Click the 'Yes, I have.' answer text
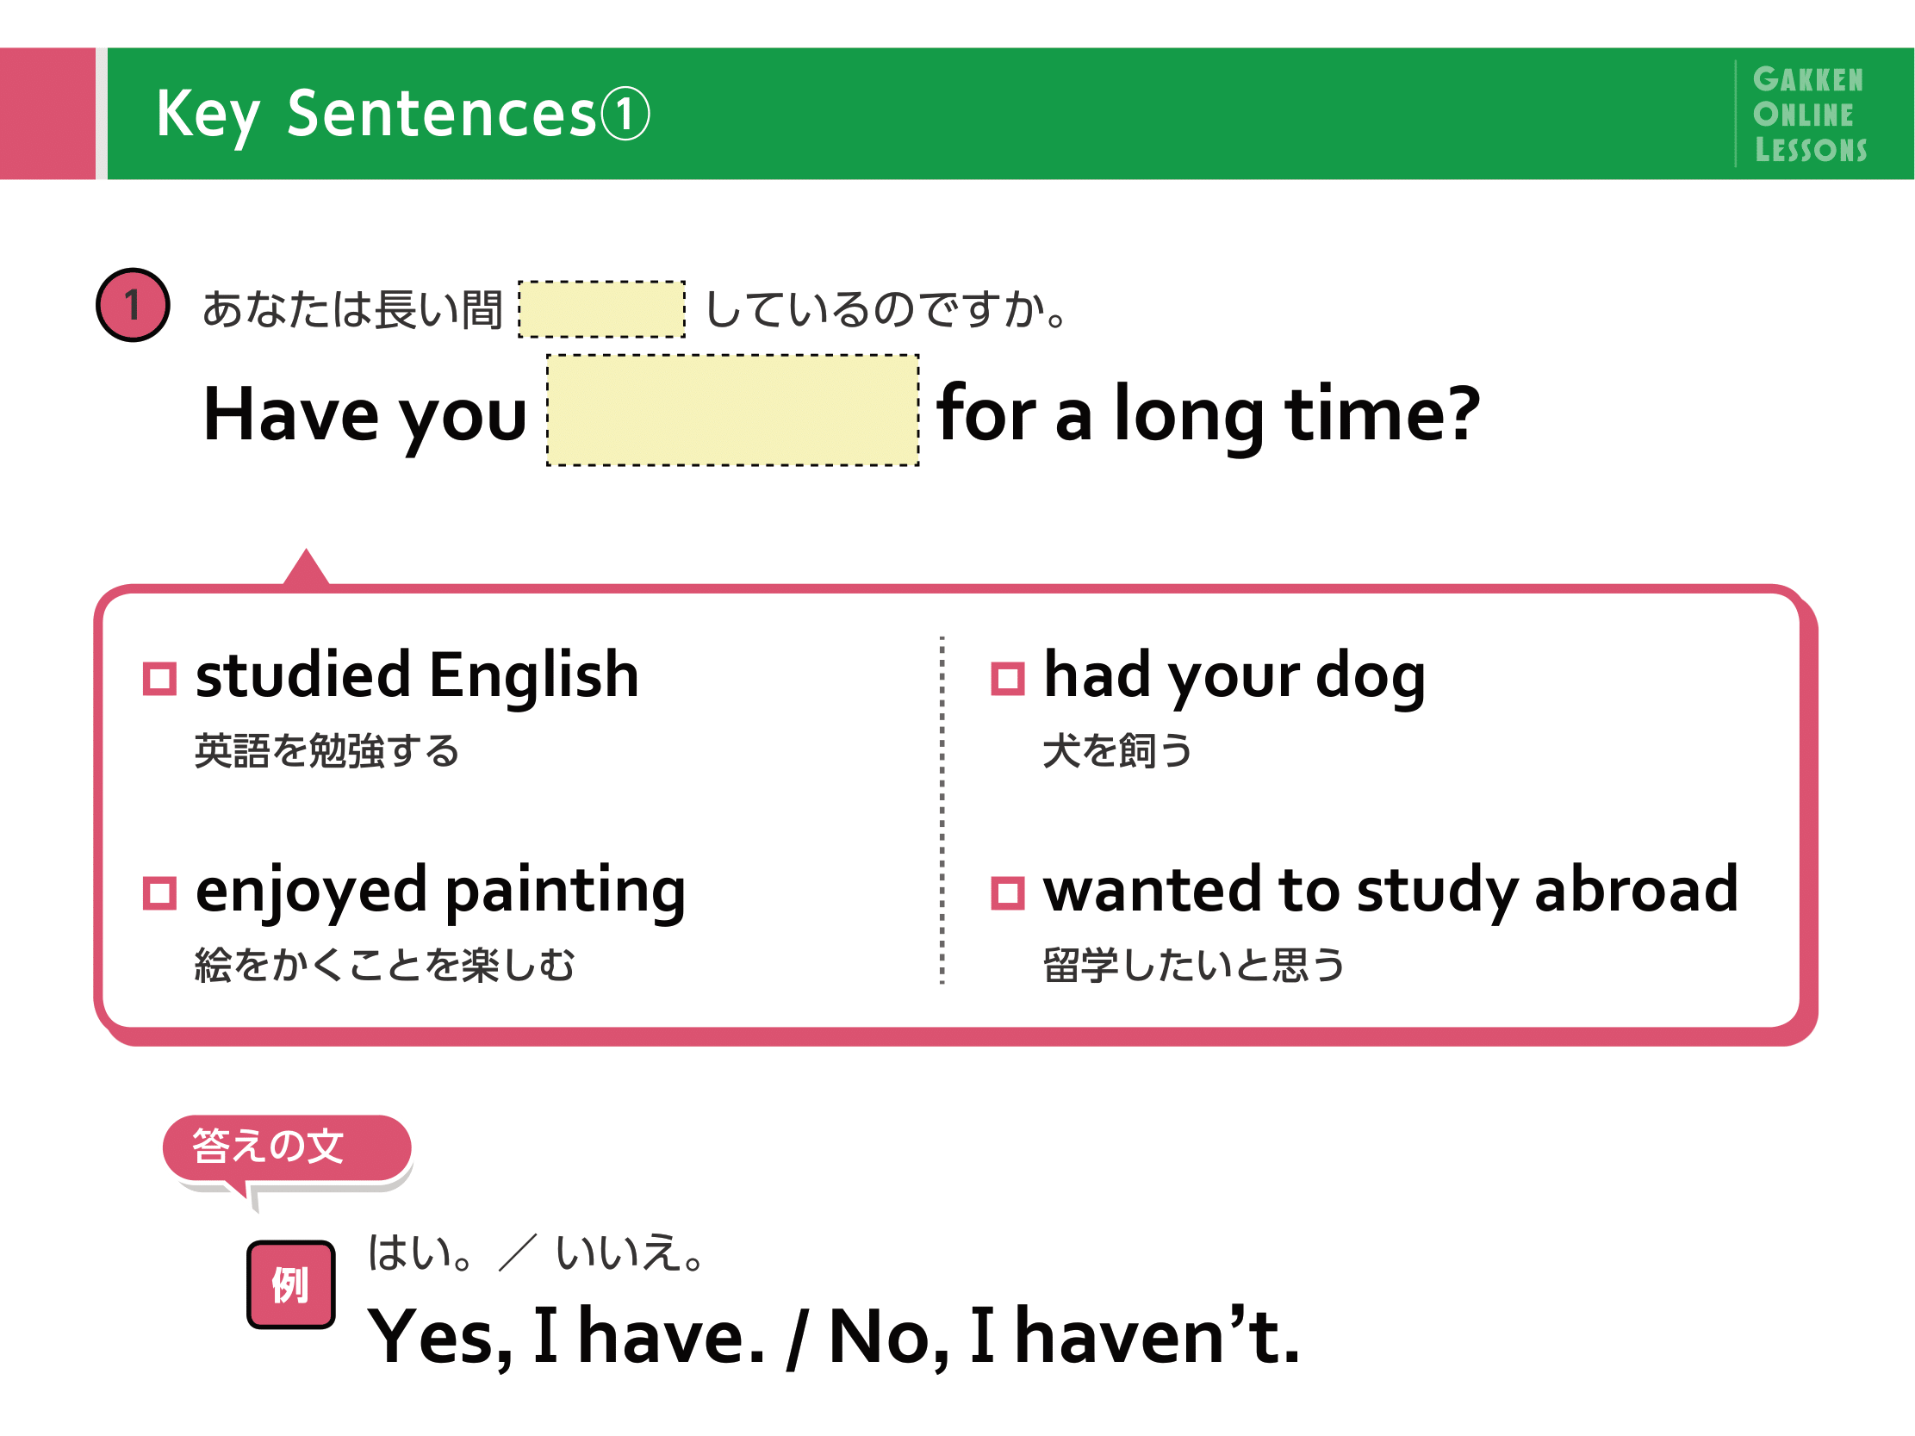 tap(567, 1336)
